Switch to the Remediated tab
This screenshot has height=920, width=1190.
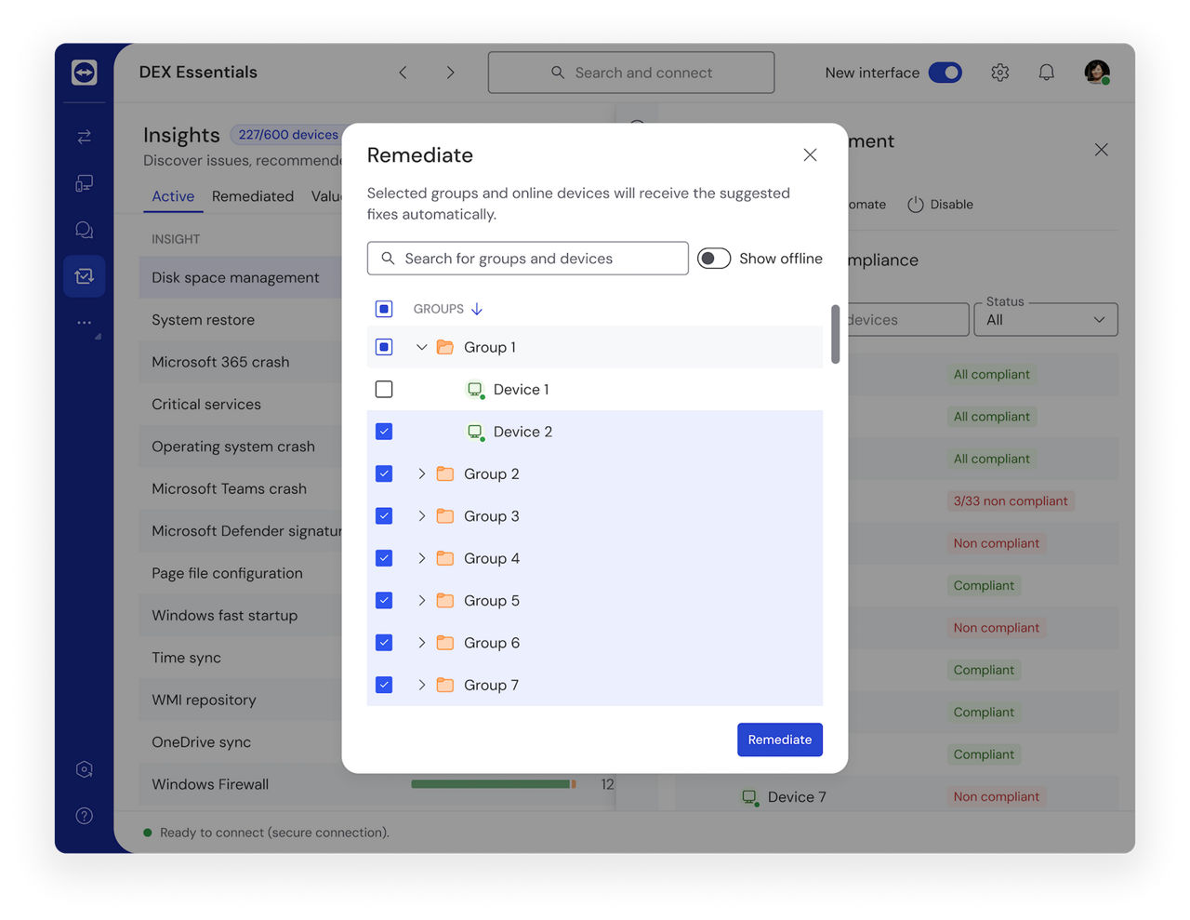[253, 196]
